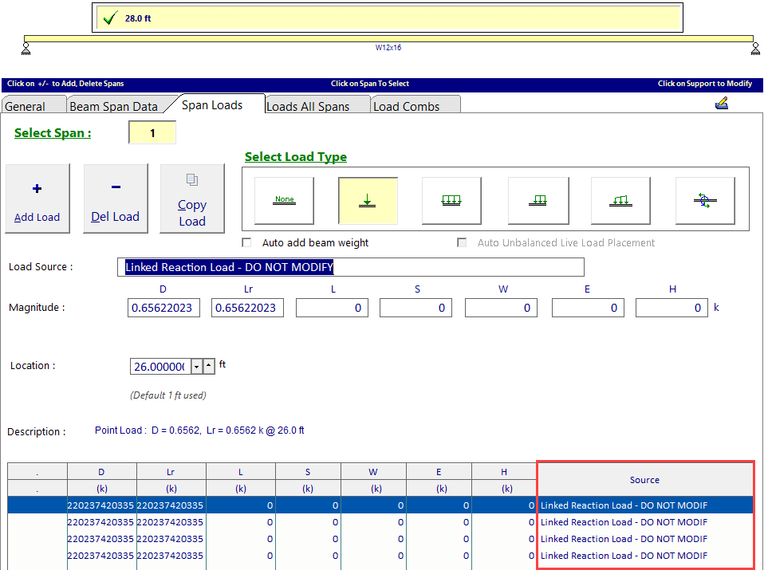Choose the partial uniform load icon
The width and height of the screenshot is (768, 570).
[538, 201]
